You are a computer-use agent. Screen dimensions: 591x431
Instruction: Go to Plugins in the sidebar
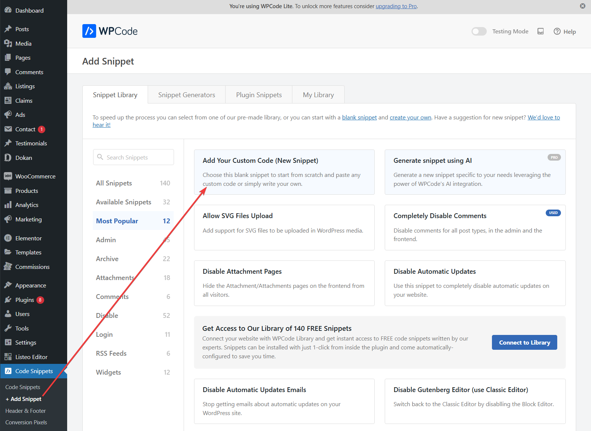[x=24, y=300]
